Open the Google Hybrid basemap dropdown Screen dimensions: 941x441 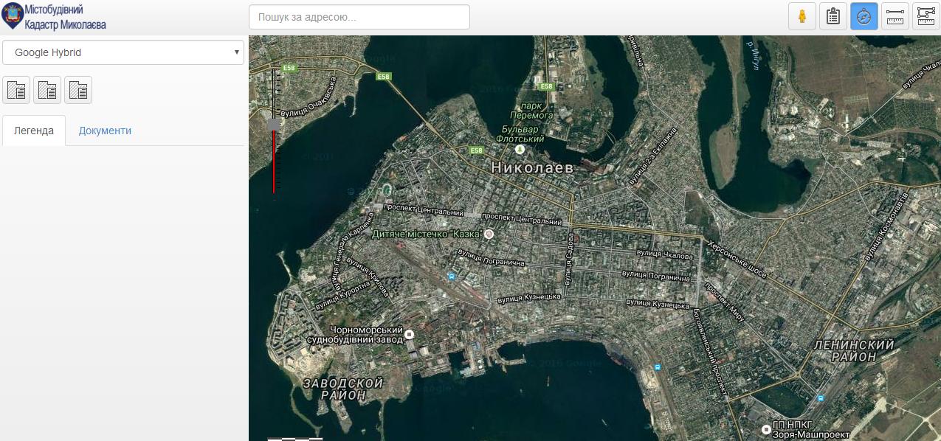123,52
